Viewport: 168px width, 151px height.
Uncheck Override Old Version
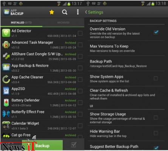[156, 32]
